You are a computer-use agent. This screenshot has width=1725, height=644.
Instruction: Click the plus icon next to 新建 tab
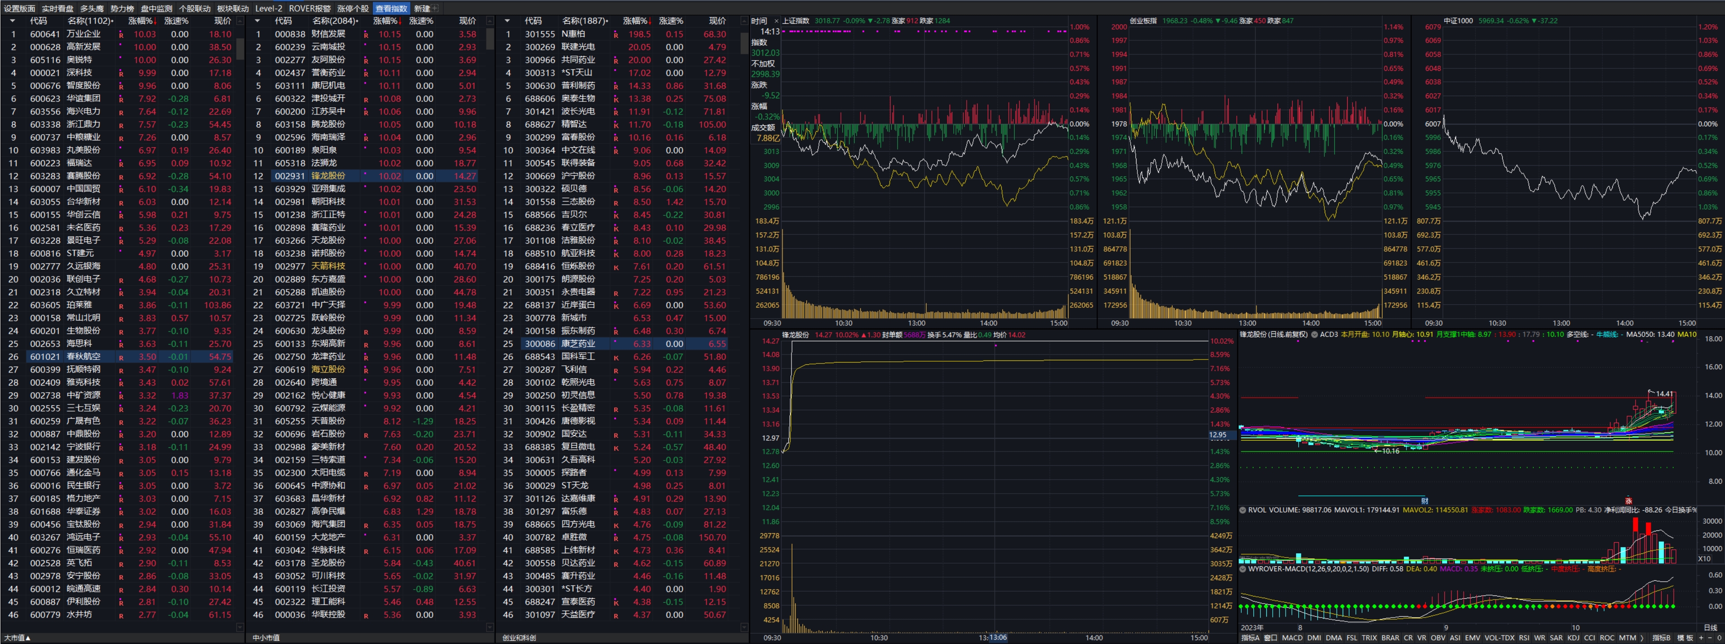pos(435,9)
